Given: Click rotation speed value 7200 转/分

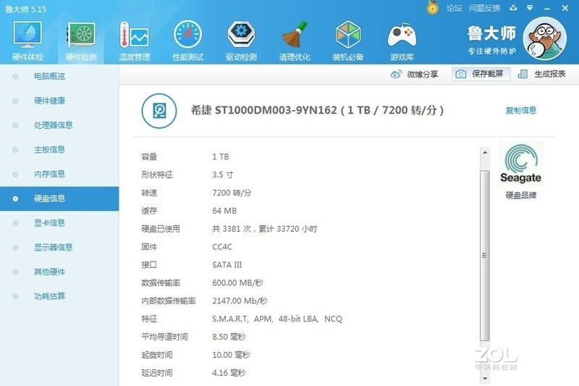Looking at the screenshot, I should [x=232, y=193].
